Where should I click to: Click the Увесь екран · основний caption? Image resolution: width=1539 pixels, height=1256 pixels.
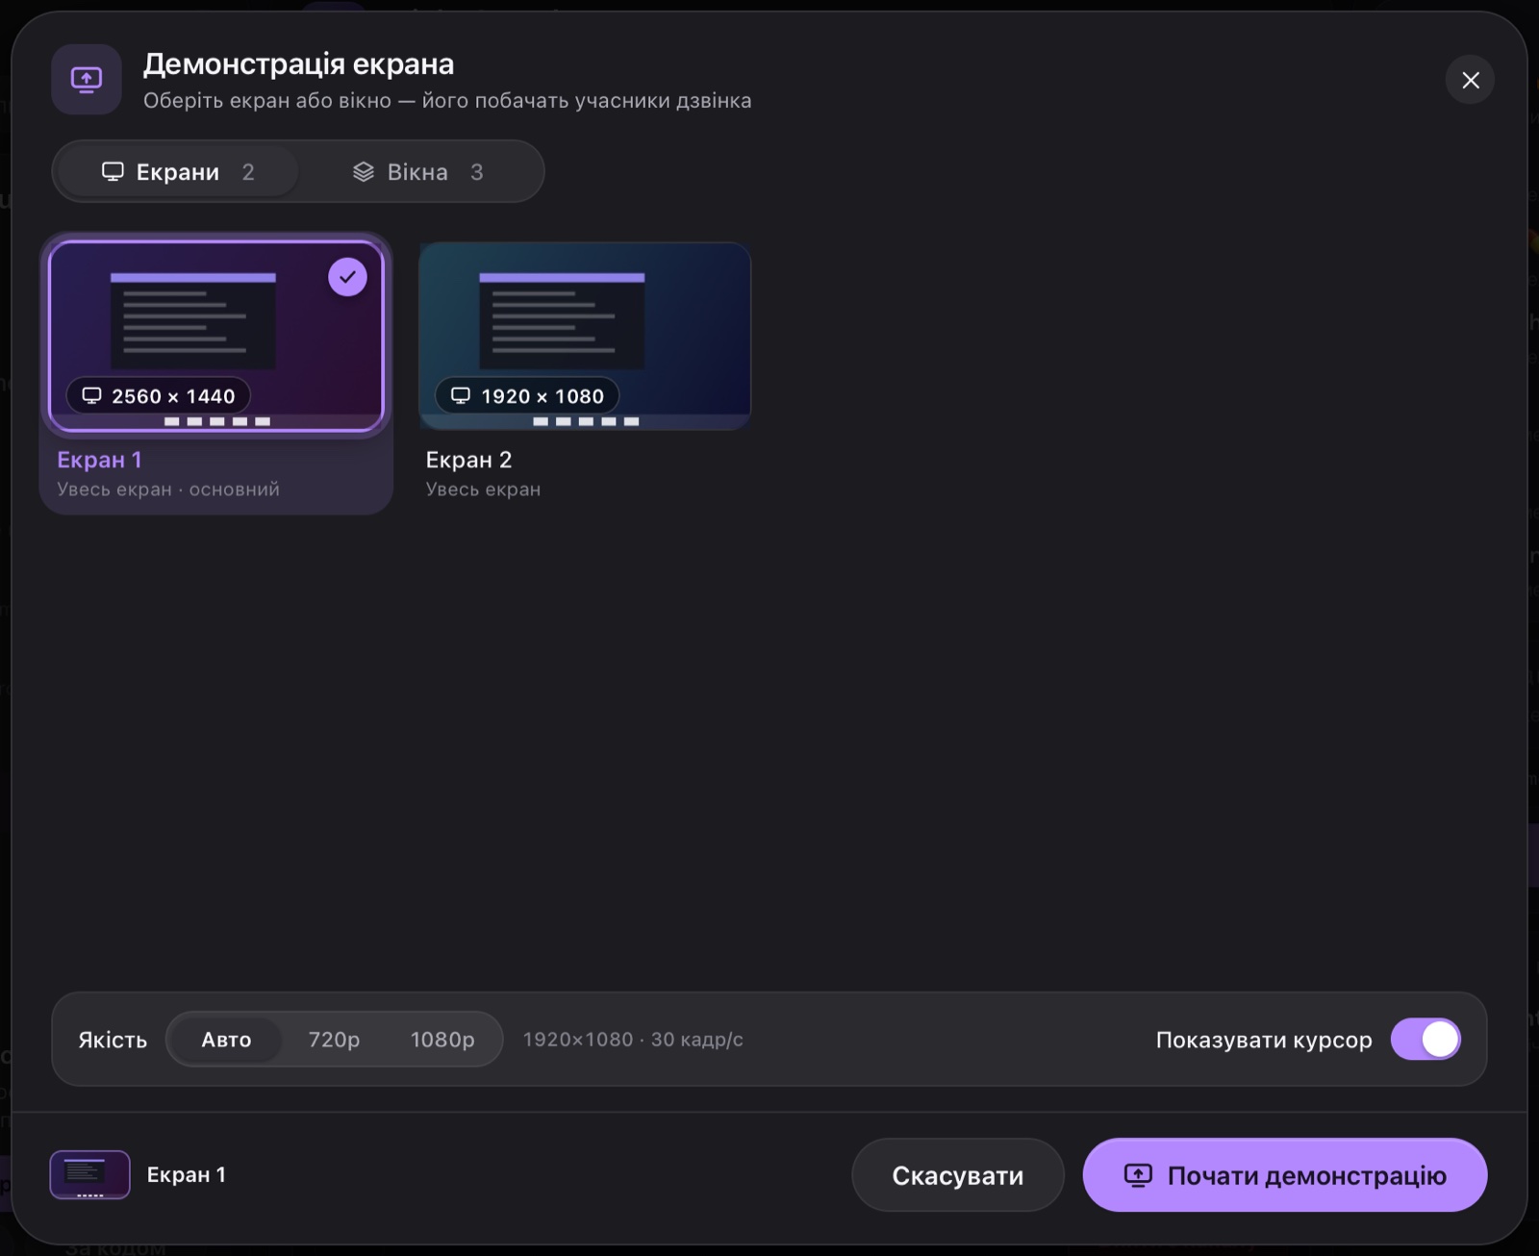coord(168,490)
